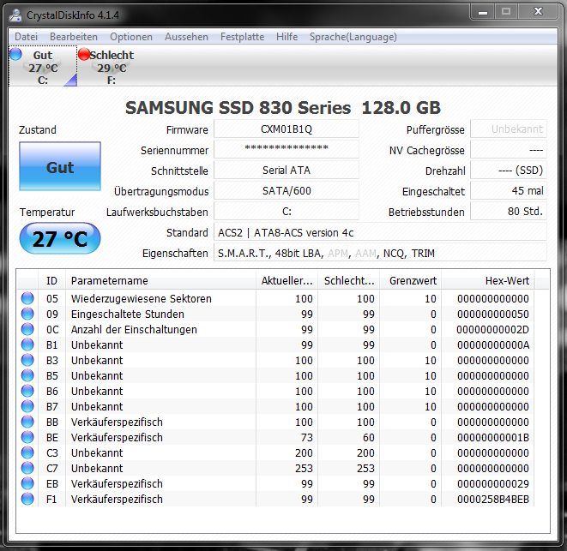Viewport: 567px width, 551px height.
Task: Click the Puffergrösse value Unbekannt
Action: click(x=509, y=129)
